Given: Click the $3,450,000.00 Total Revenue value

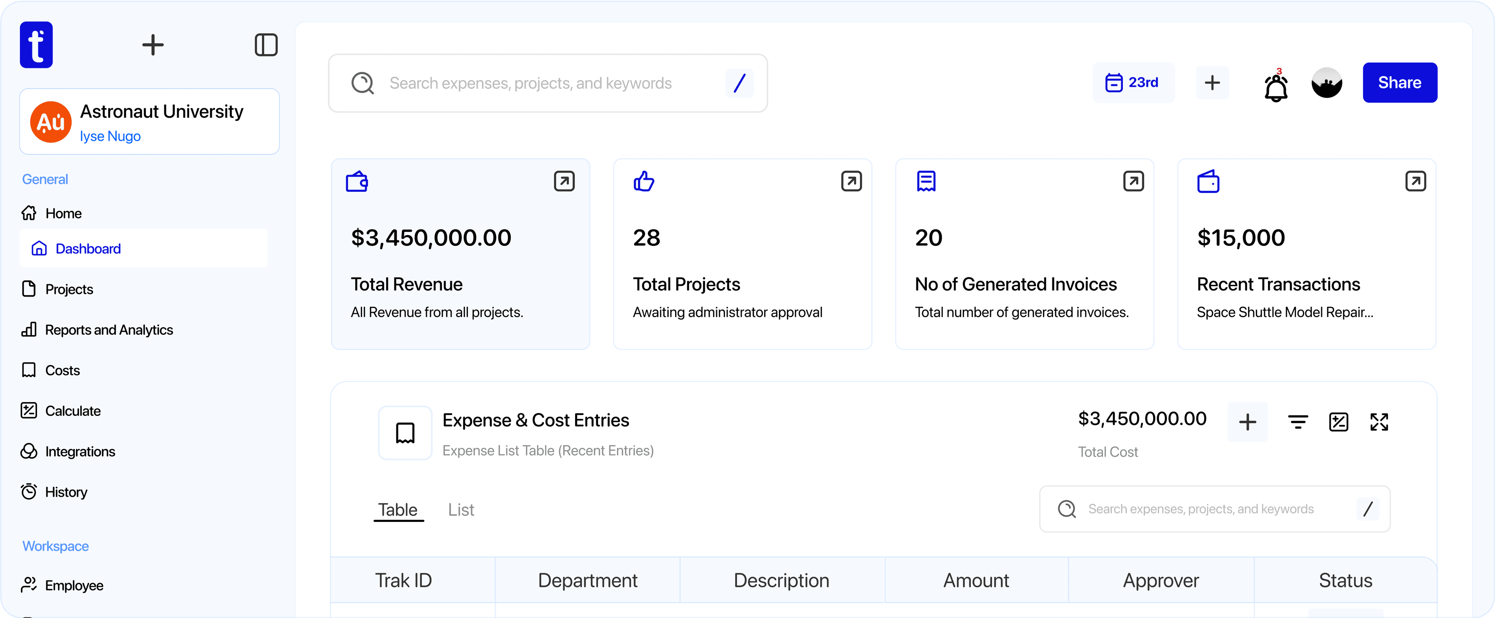Looking at the screenshot, I should pos(431,238).
